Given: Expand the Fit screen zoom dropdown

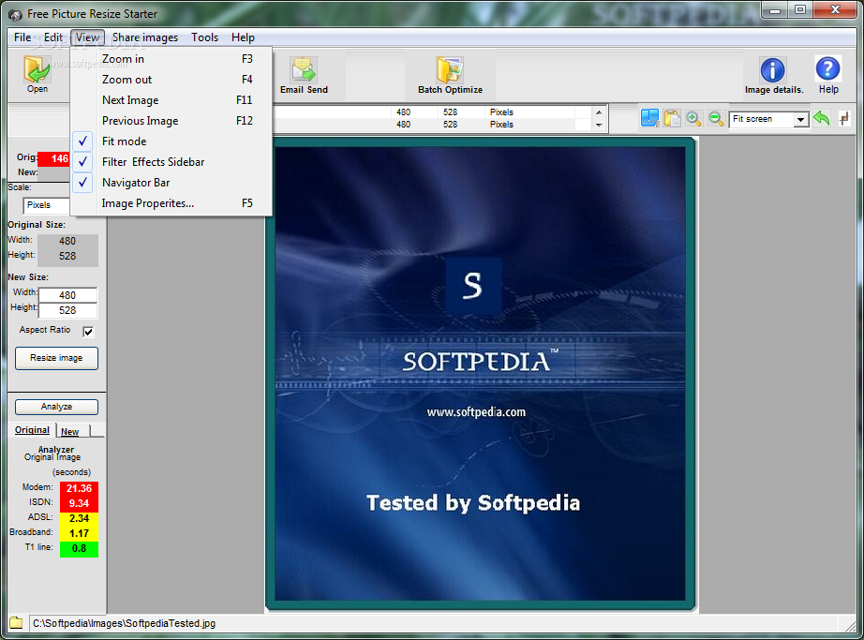Looking at the screenshot, I should (800, 119).
